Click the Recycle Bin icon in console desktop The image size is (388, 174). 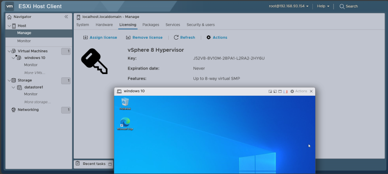[x=125, y=102]
